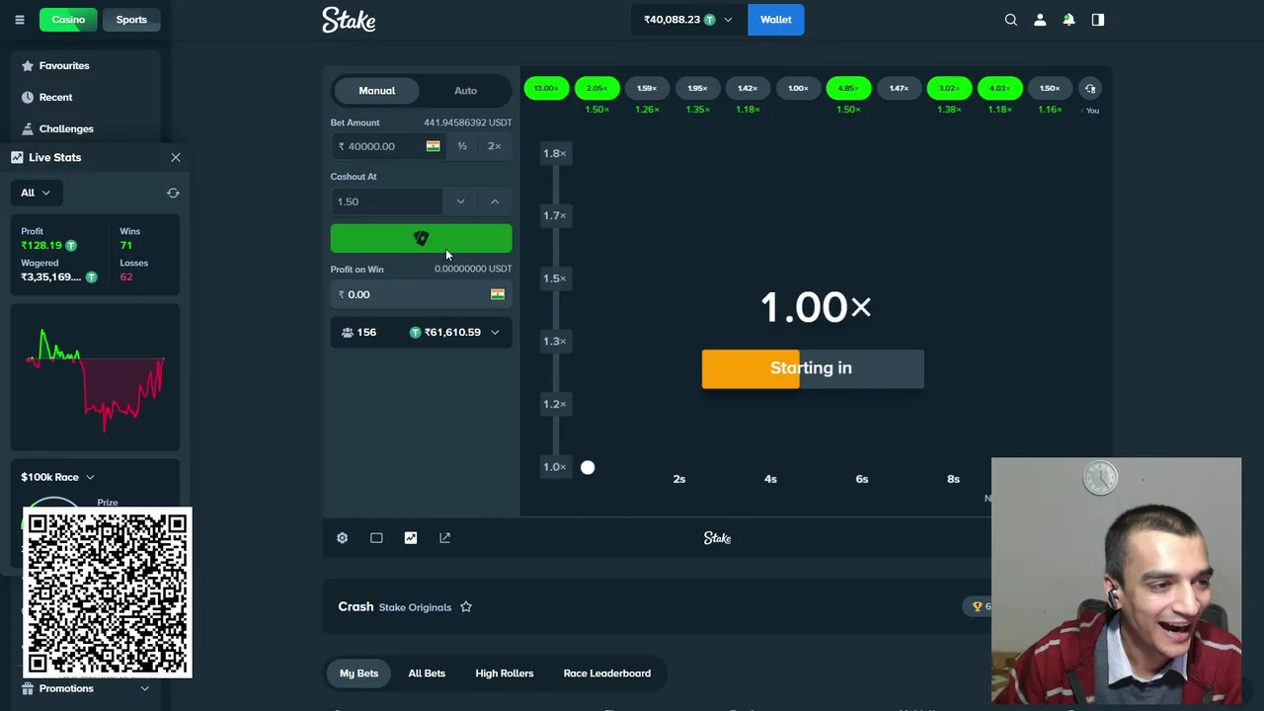This screenshot has width=1264, height=711.
Task: Expand the total bets ₹61,610.59 dropdown
Action: 495,333
